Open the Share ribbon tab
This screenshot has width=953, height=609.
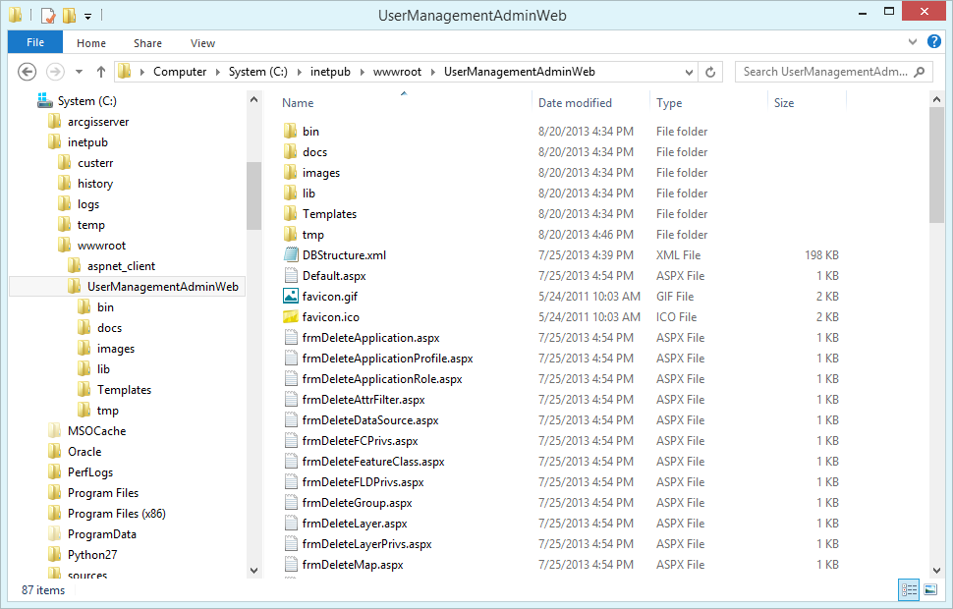click(x=147, y=43)
